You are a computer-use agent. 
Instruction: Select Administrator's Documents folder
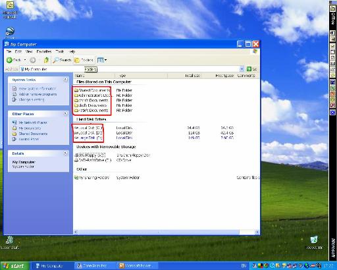click(x=93, y=95)
